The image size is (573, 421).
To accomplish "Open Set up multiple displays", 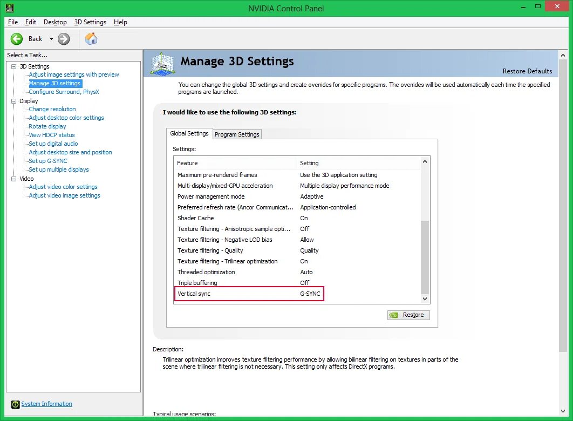I will 59,169.
